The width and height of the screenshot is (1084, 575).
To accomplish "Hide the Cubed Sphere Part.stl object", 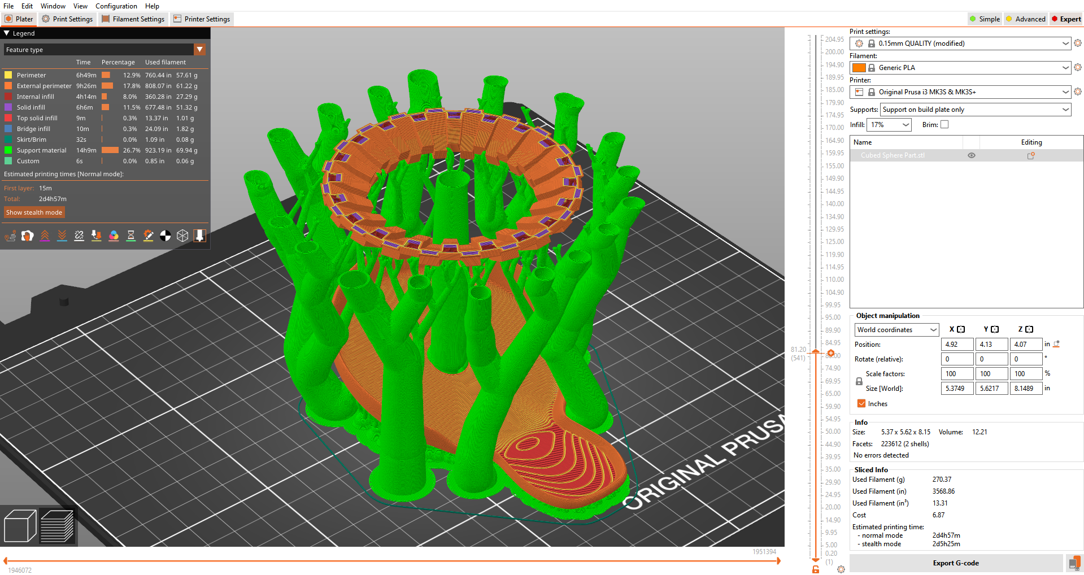I will [x=971, y=155].
